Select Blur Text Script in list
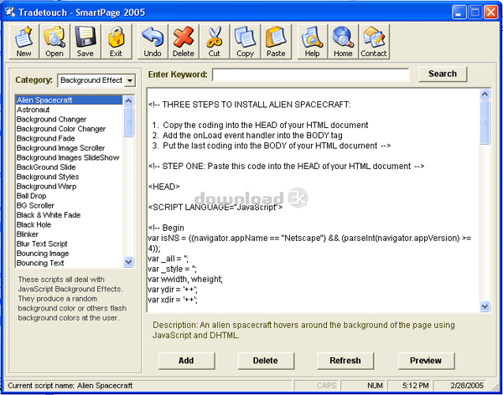Image resolution: width=503 pixels, height=395 pixels. (x=69, y=244)
